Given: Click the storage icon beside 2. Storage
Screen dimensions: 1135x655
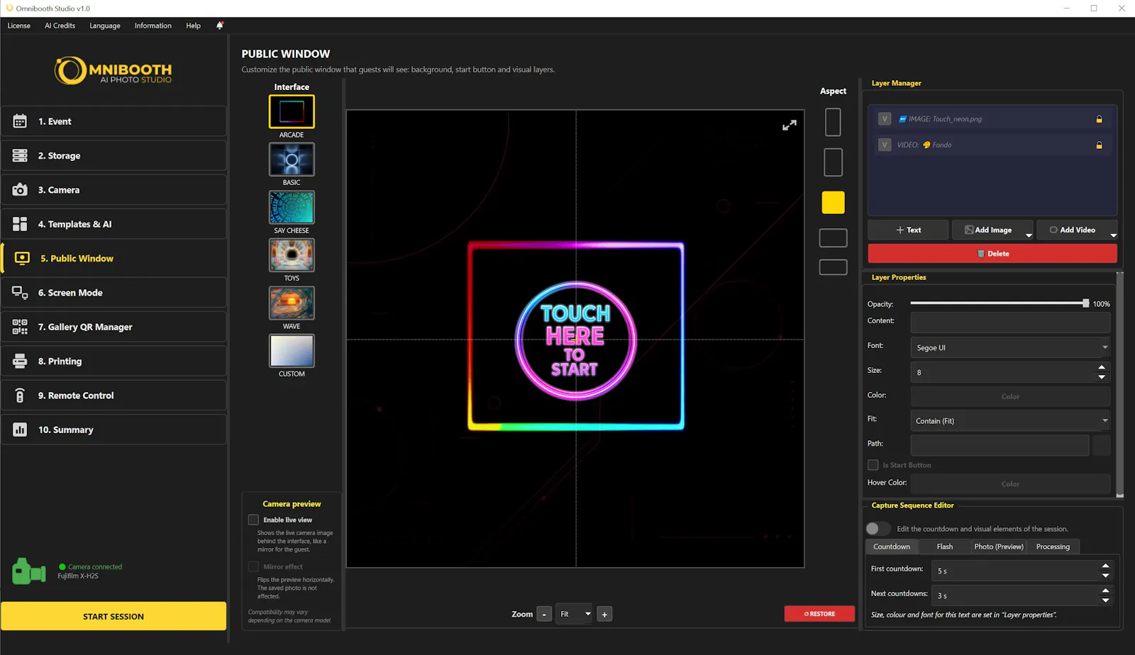Looking at the screenshot, I should click(x=20, y=155).
